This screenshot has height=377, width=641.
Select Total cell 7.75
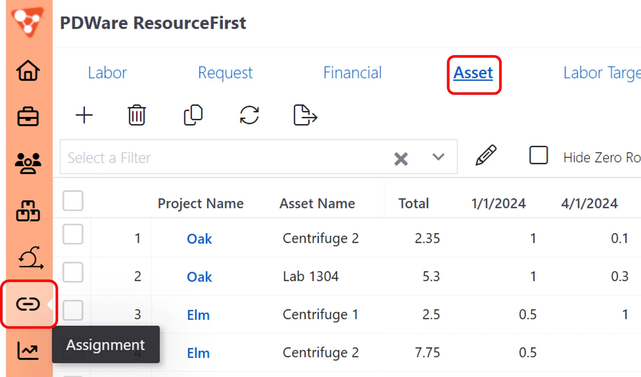427,353
